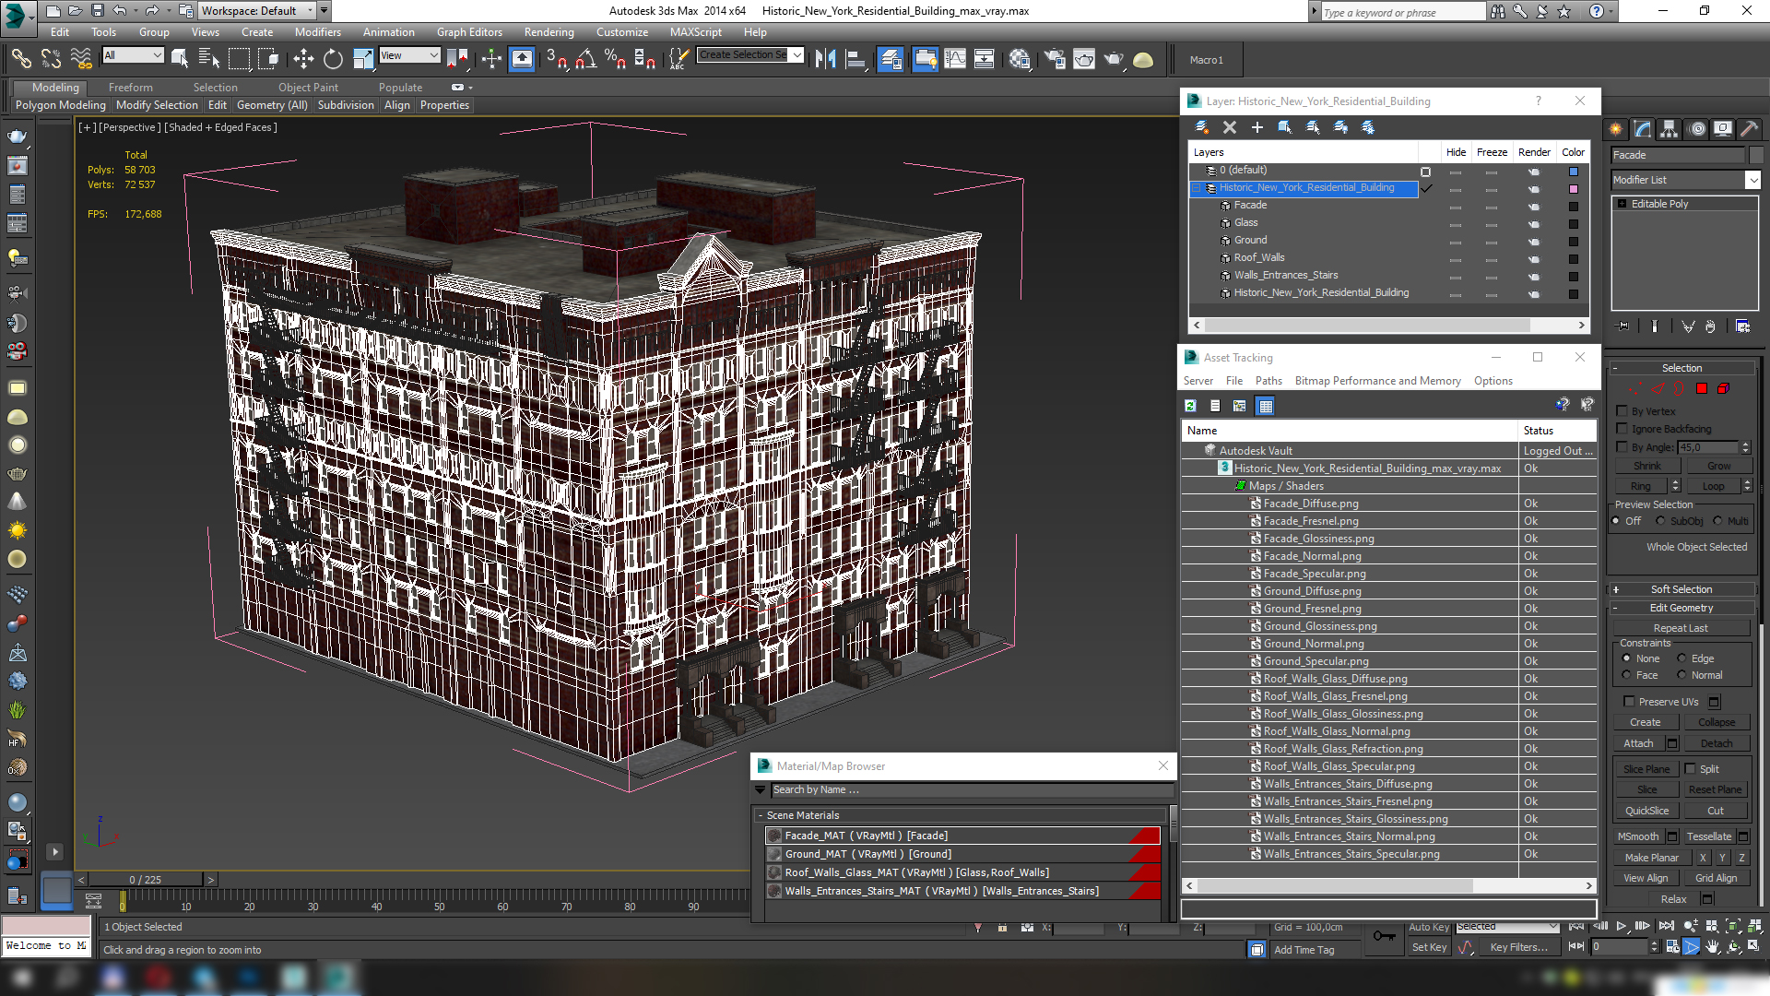
Task: Click the Mirror tool icon
Action: point(826,59)
